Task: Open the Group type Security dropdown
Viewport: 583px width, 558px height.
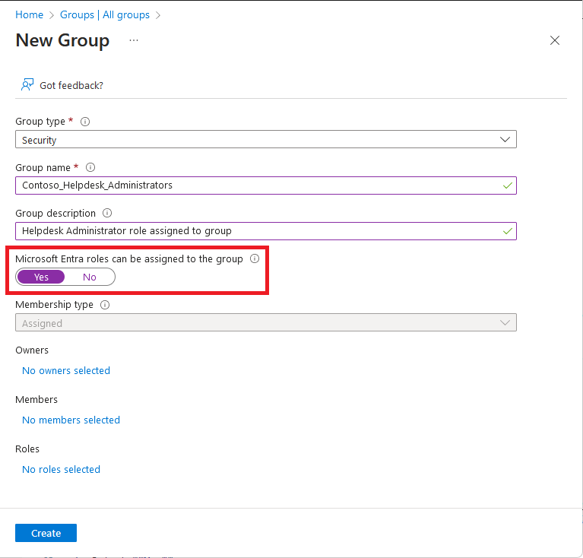Action: tap(266, 139)
